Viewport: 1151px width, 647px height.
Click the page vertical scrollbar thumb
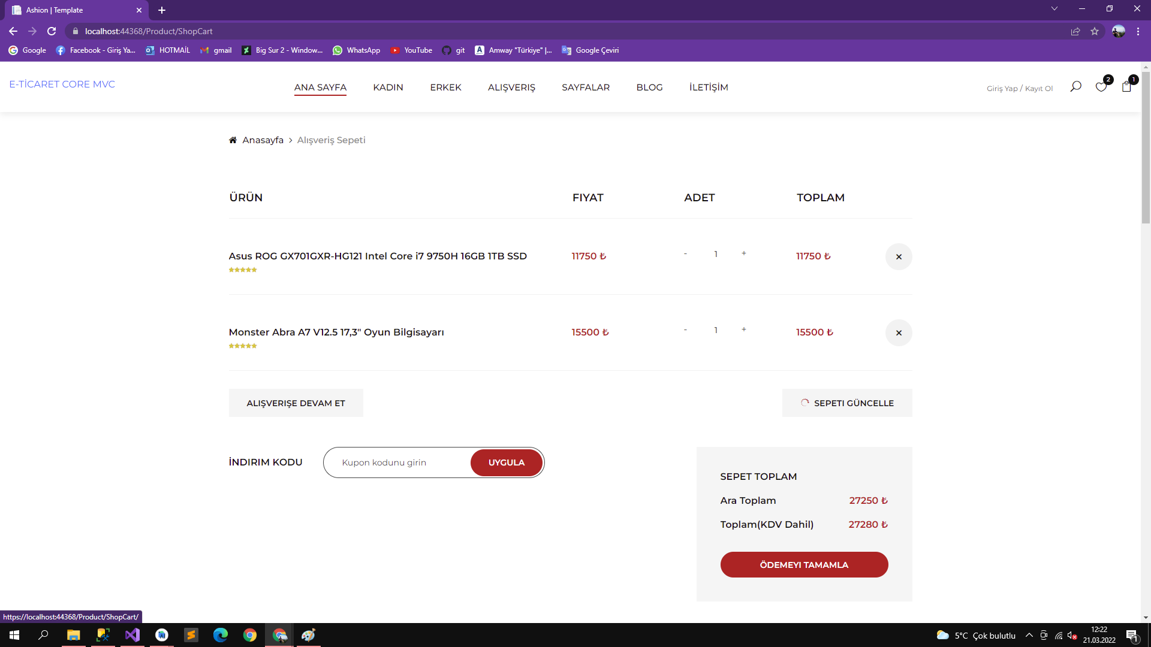[x=1146, y=148]
